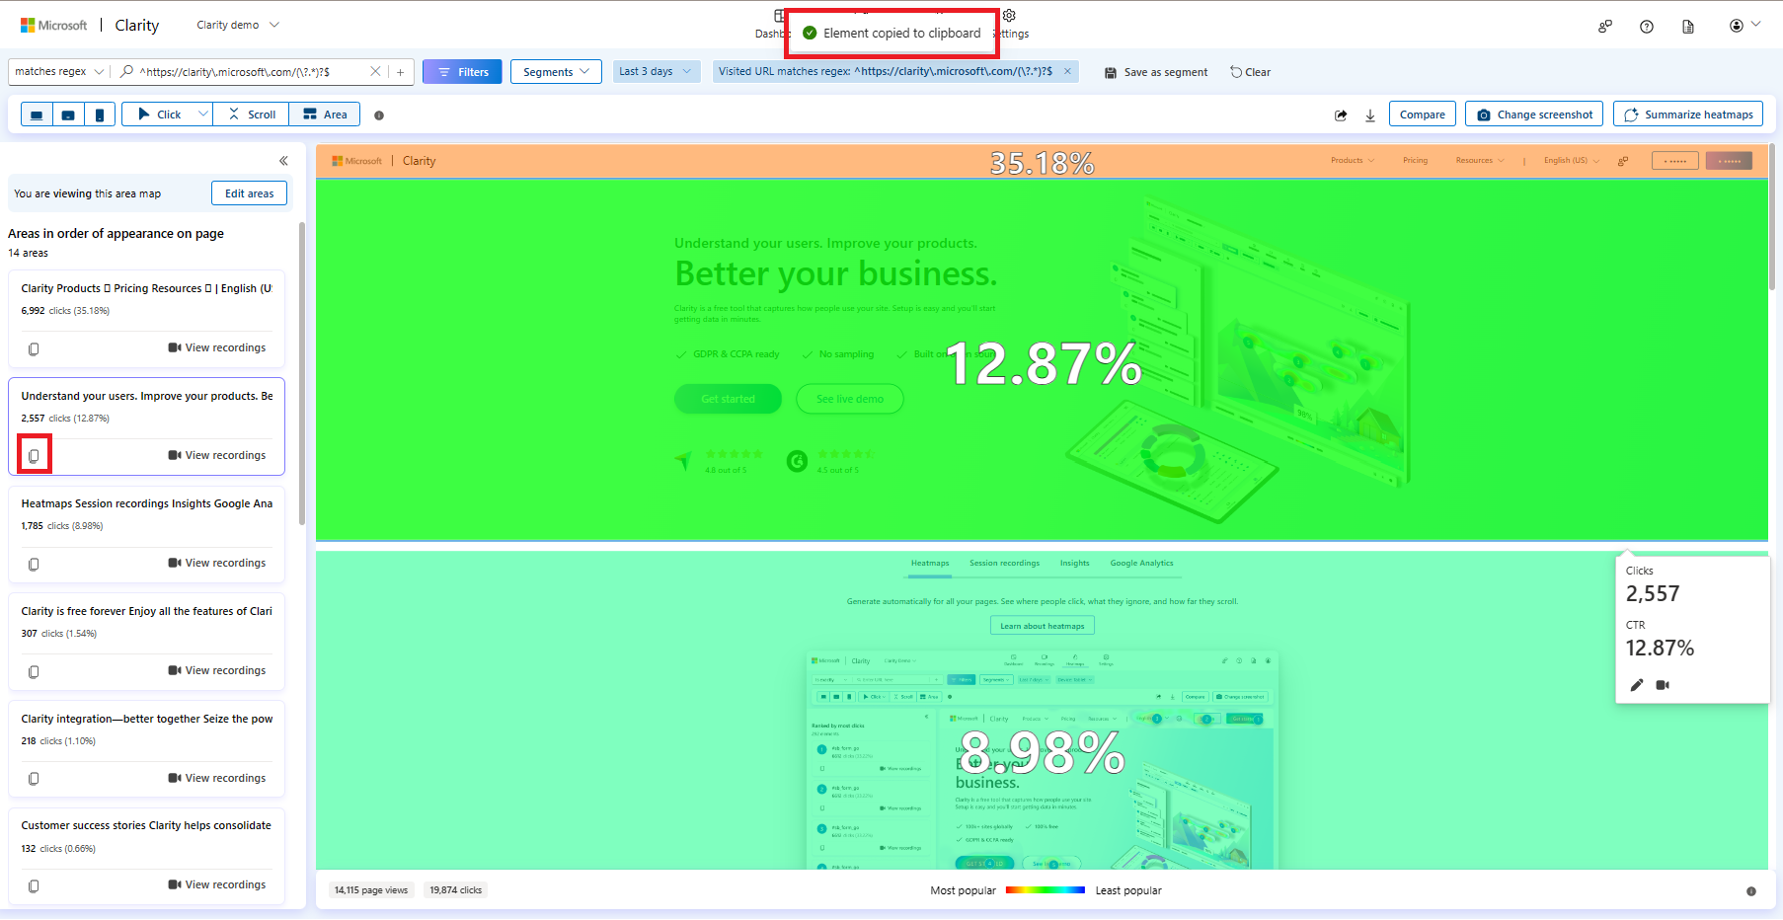
Task: Select the tablet device view icon
Action: coord(68,115)
